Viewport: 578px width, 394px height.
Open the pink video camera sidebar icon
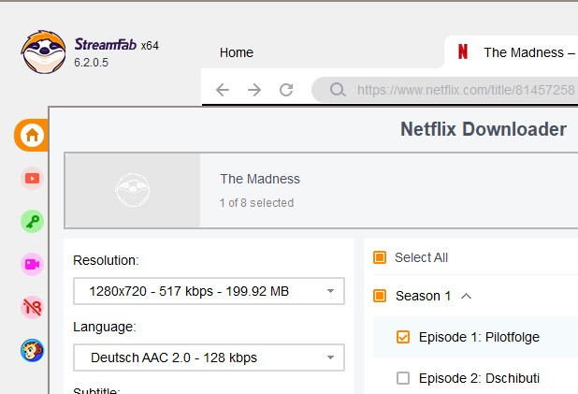pyautogui.click(x=32, y=264)
